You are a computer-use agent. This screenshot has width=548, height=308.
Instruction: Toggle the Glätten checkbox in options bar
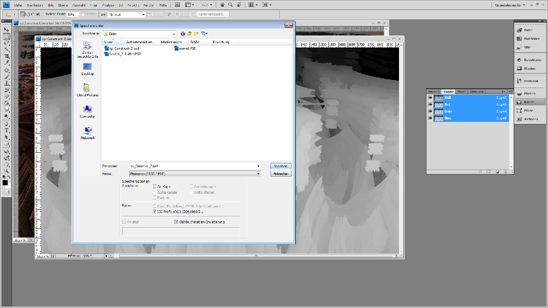83,15
